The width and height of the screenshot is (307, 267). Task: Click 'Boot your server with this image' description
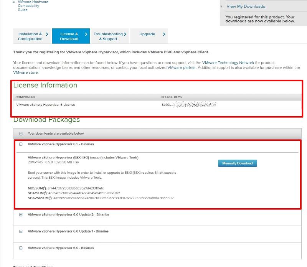pyautogui.click(x=102, y=175)
